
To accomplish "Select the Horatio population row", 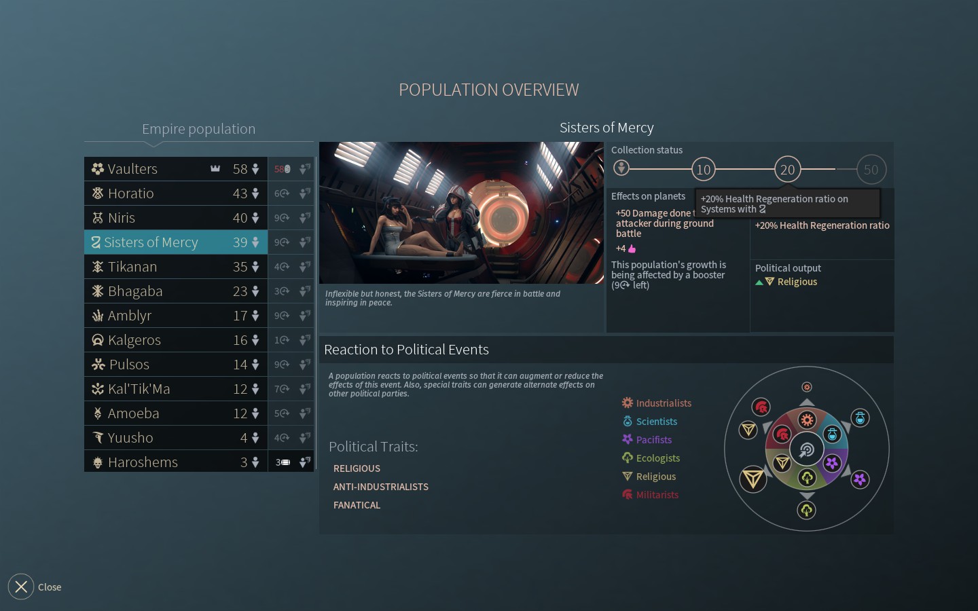I will pos(175,193).
